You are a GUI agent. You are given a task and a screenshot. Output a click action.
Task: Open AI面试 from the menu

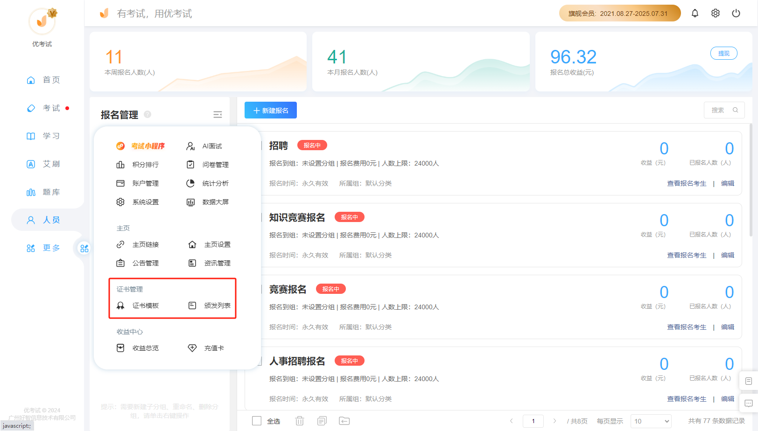204,146
